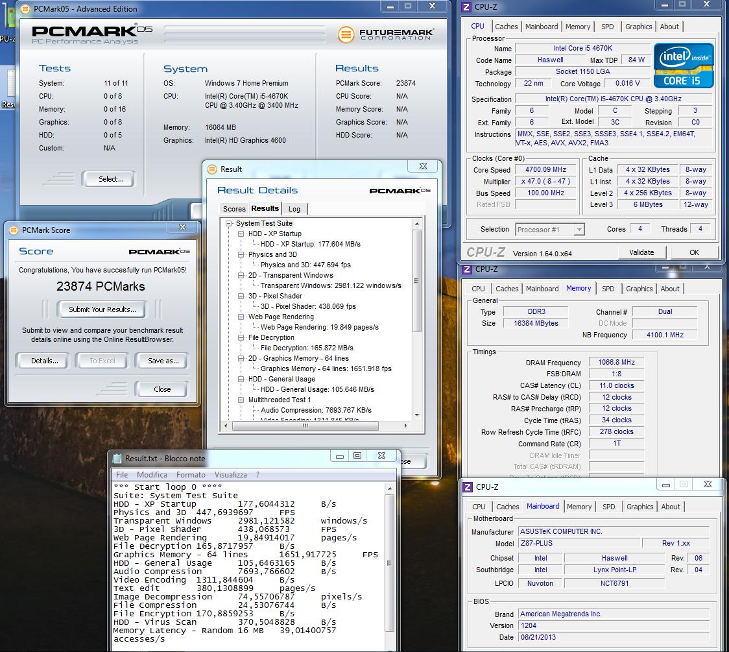Click Submit Your Results button

click(x=102, y=309)
